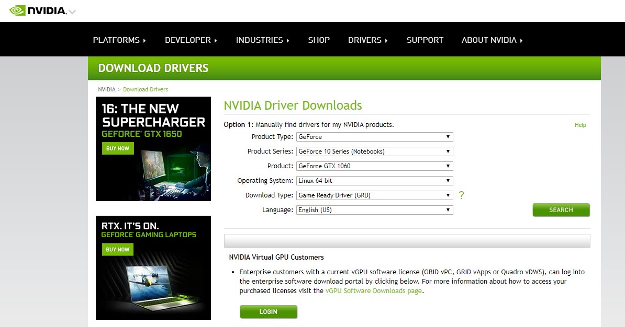Click the vGPU Software Downloads page link
Image resolution: width=625 pixels, height=327 pixels.
coord(374,291)
